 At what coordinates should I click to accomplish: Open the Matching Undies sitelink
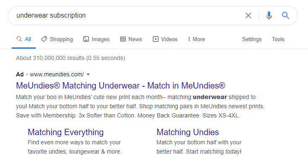[188, 132]
